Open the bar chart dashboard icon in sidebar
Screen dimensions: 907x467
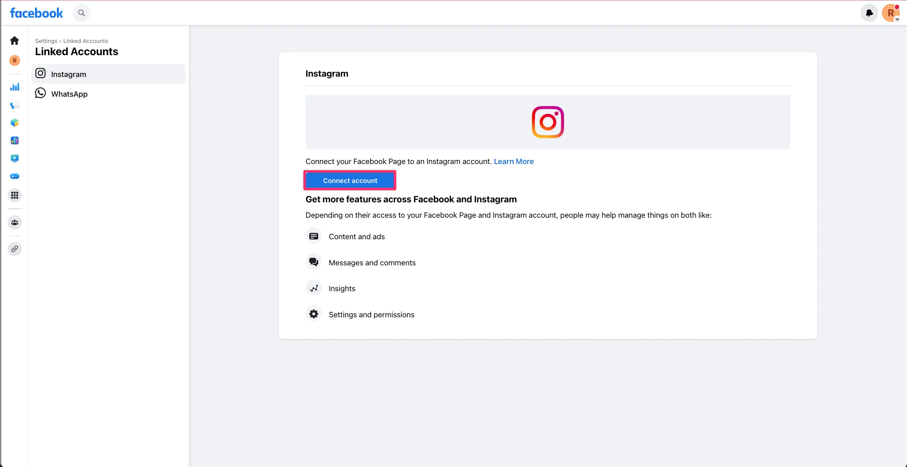pos(15,87)
